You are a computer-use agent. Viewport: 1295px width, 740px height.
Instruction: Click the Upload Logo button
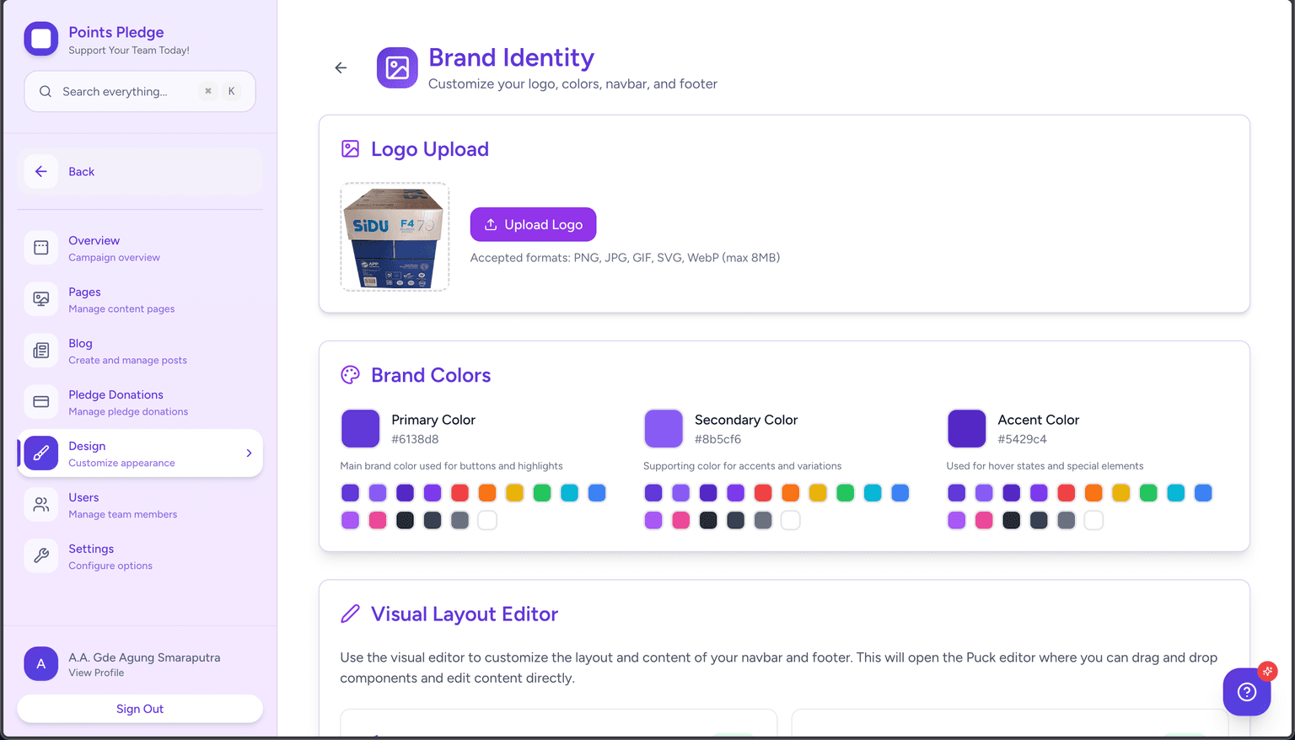pos(533,224)
